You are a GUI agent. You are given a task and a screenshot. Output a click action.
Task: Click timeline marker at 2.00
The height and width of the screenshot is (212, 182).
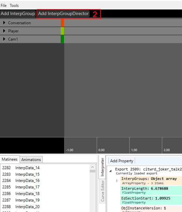(167, 150)
